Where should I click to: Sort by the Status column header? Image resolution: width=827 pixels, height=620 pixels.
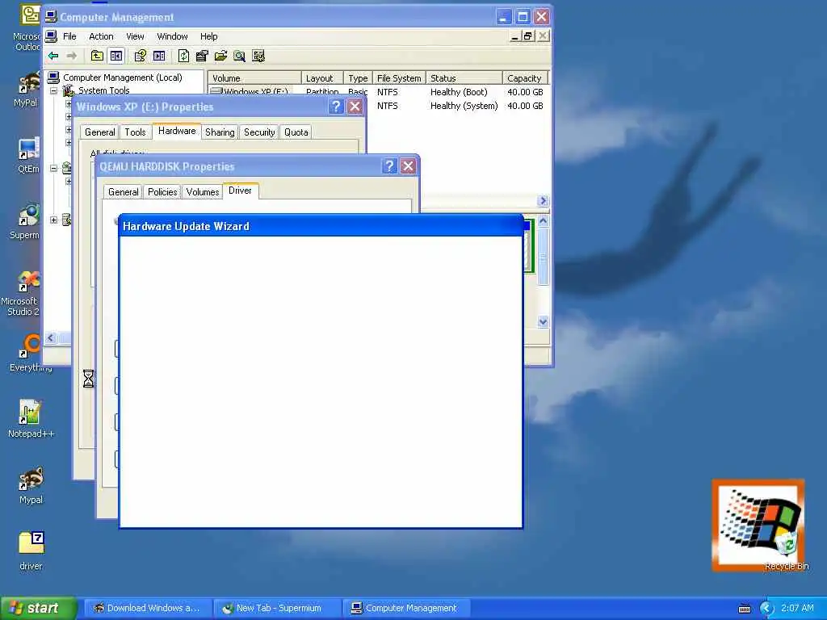pyautogui.click(x=464, y=78)
